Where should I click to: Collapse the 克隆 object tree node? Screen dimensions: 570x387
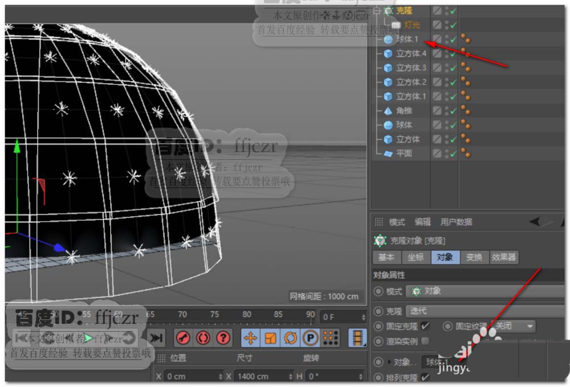click(378, 10)
